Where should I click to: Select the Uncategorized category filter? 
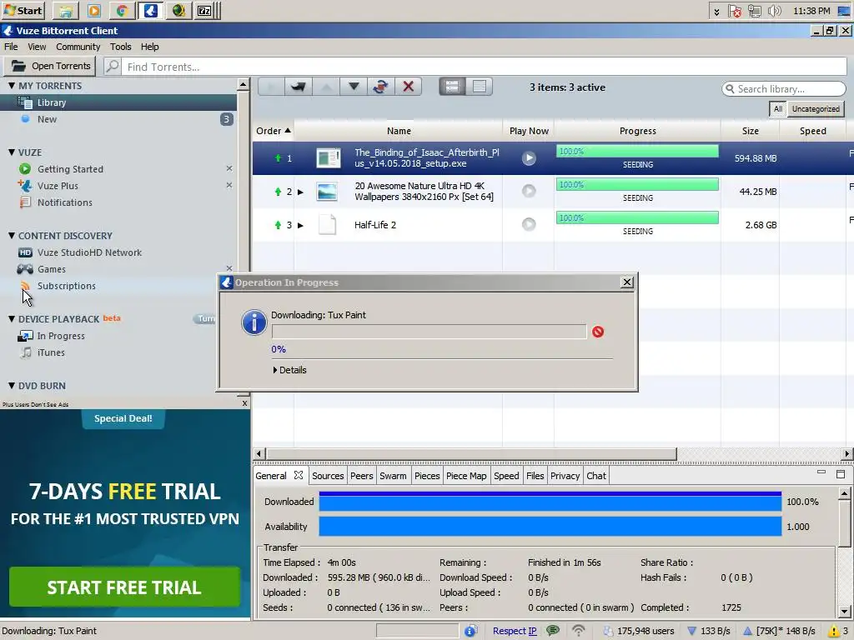[x=816, y=109]
